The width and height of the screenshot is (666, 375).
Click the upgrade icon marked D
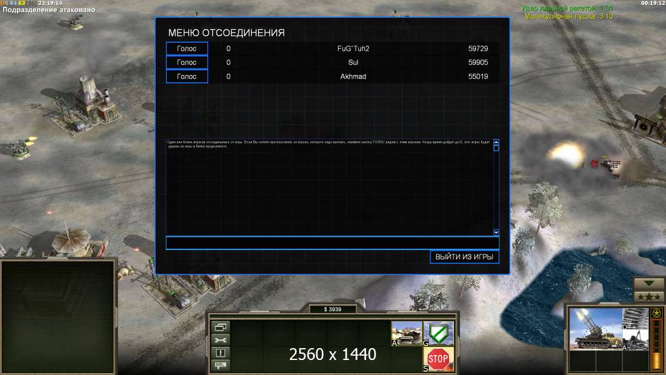(x=635, y=319)
